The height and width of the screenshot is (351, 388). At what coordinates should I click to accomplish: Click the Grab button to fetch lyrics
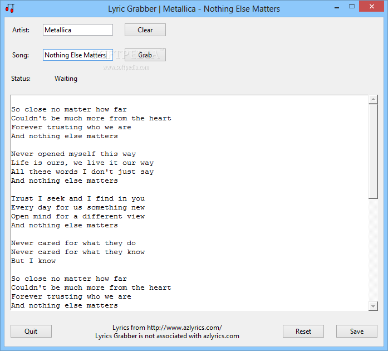point(145,55)
